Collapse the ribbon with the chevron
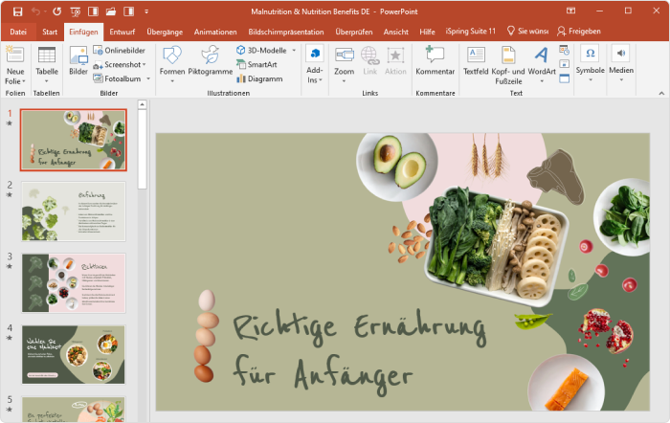The width and height of the screenshot is (670, 423). pyautogui.click(x=661, y=93)
